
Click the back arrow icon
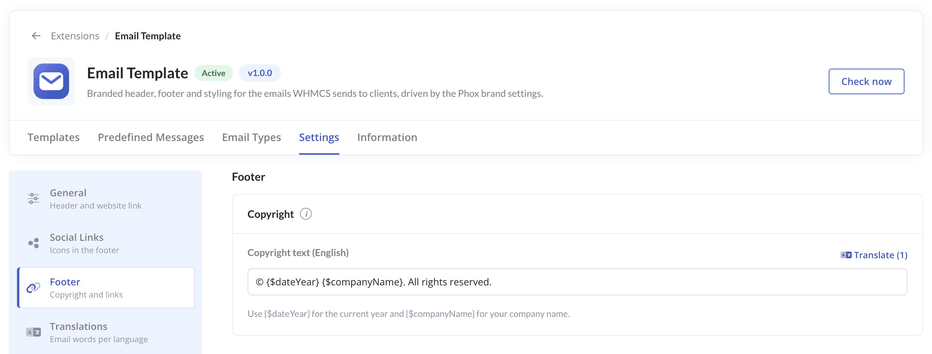36,36
